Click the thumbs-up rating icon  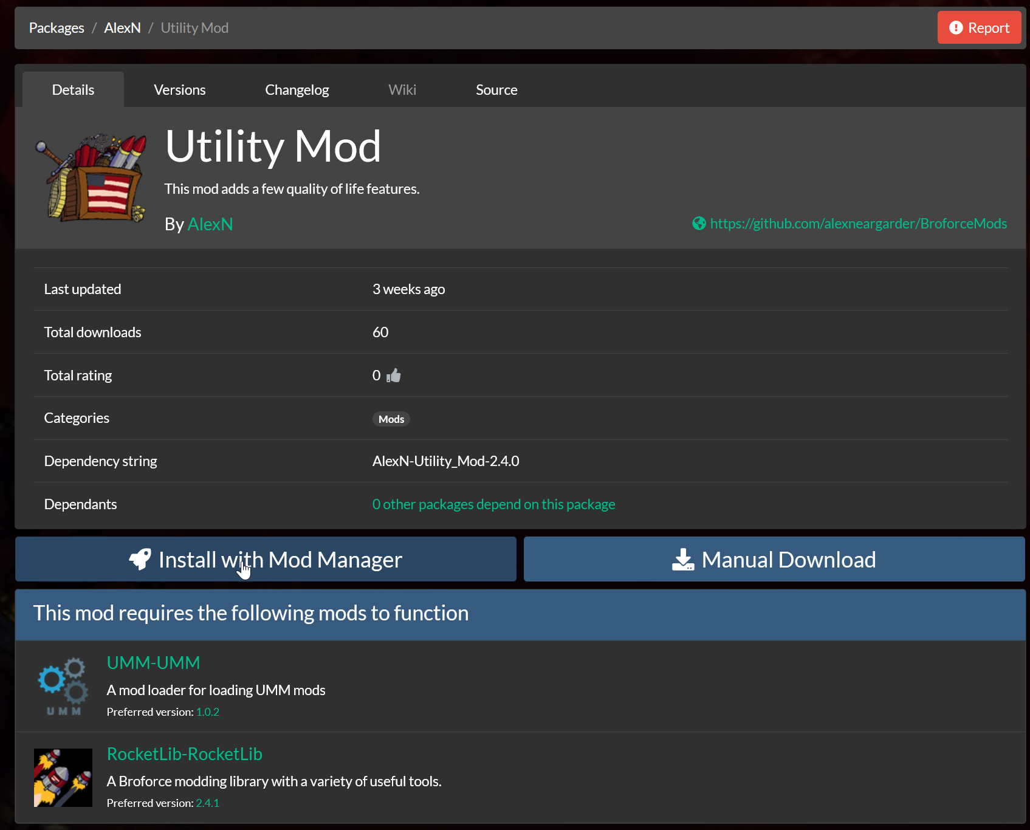[x=394, y=376]
